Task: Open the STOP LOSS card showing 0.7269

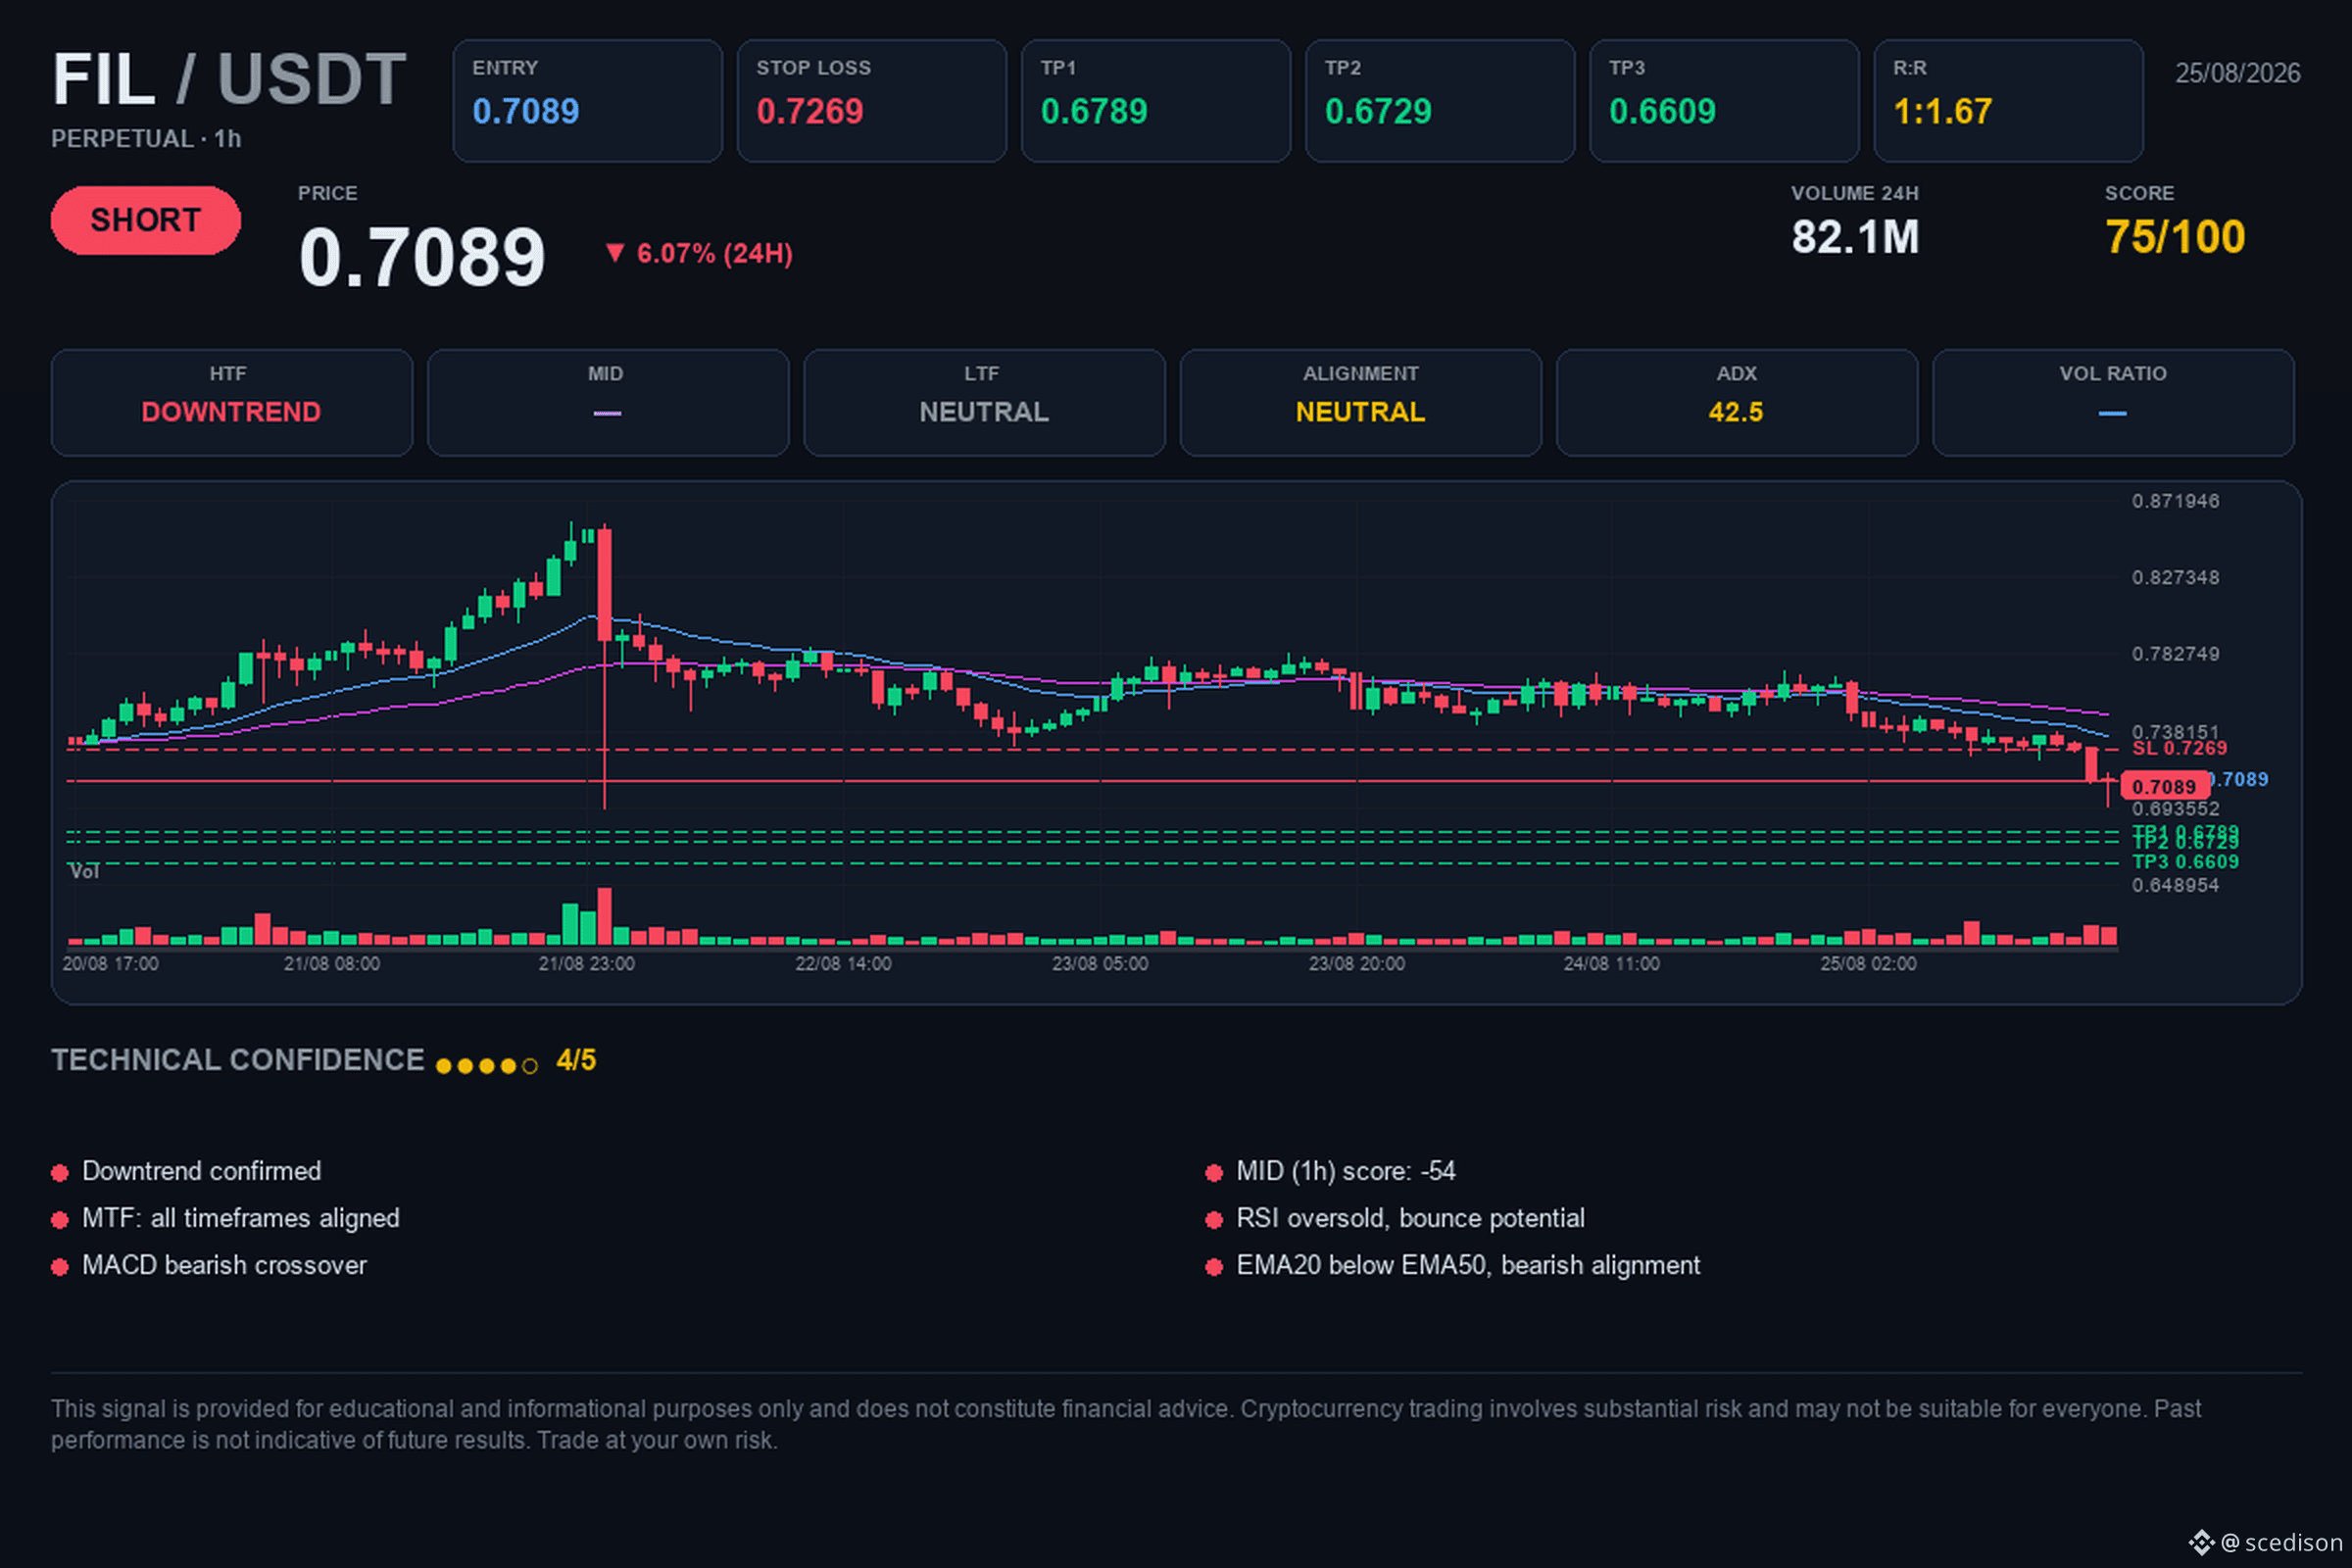Action: pos(871,101)
